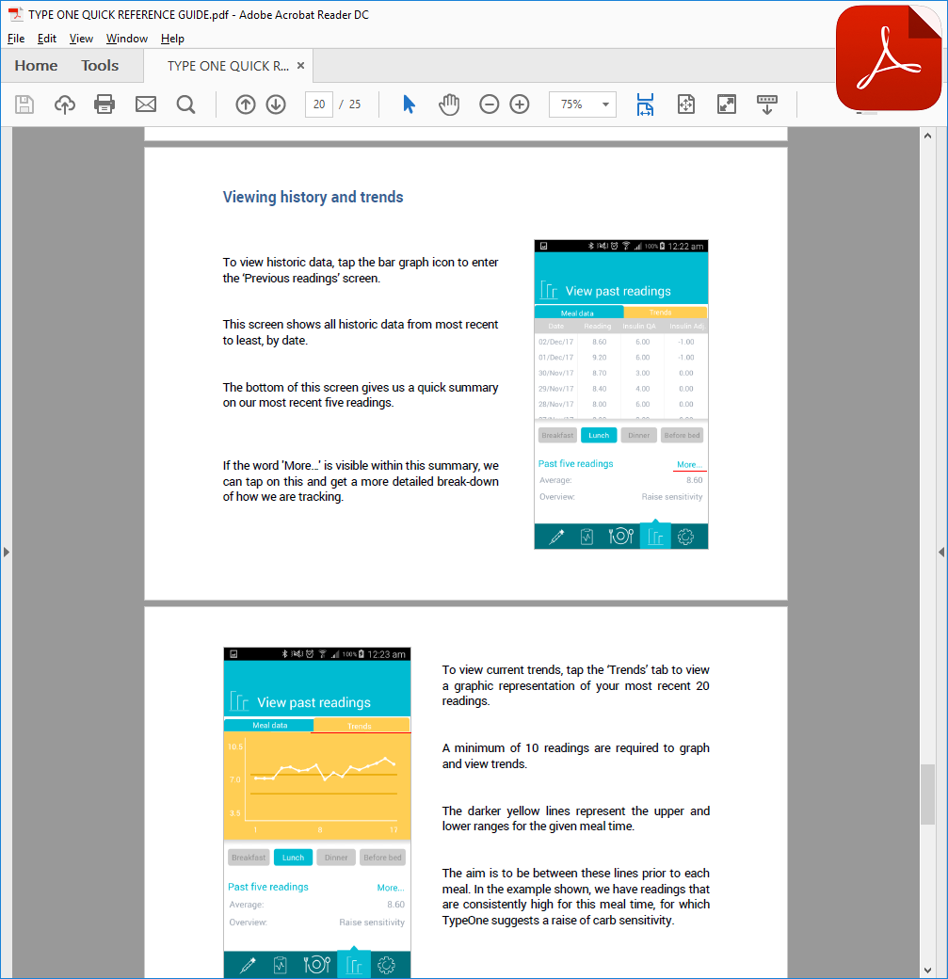The image size is (948, 979).
Task: Switch to the Home tab
Action: click(36, 66)
